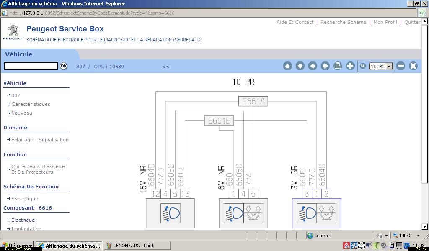Select the 15V NR headlamp component symbol
This screenshot has width=429, height=251.
tap(170, 213)
